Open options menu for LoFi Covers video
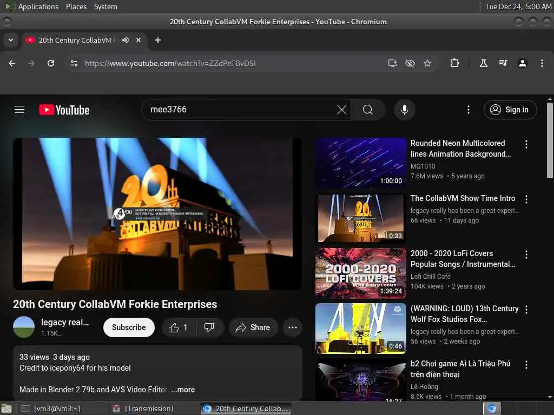Image resolution: width=554 pixels, height=415 pixels. [526, 255]
